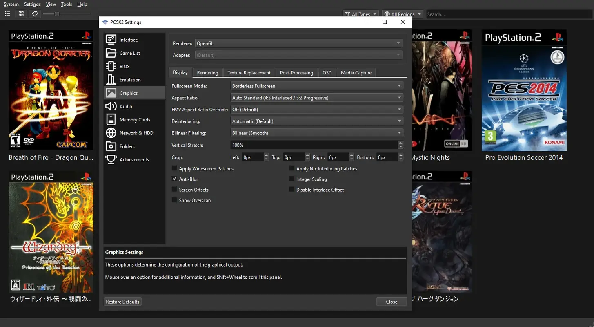The height and width of the screenshot is (327, 594).
Task: Switch to the Rendering tab
Action: [x=208, y=72]
